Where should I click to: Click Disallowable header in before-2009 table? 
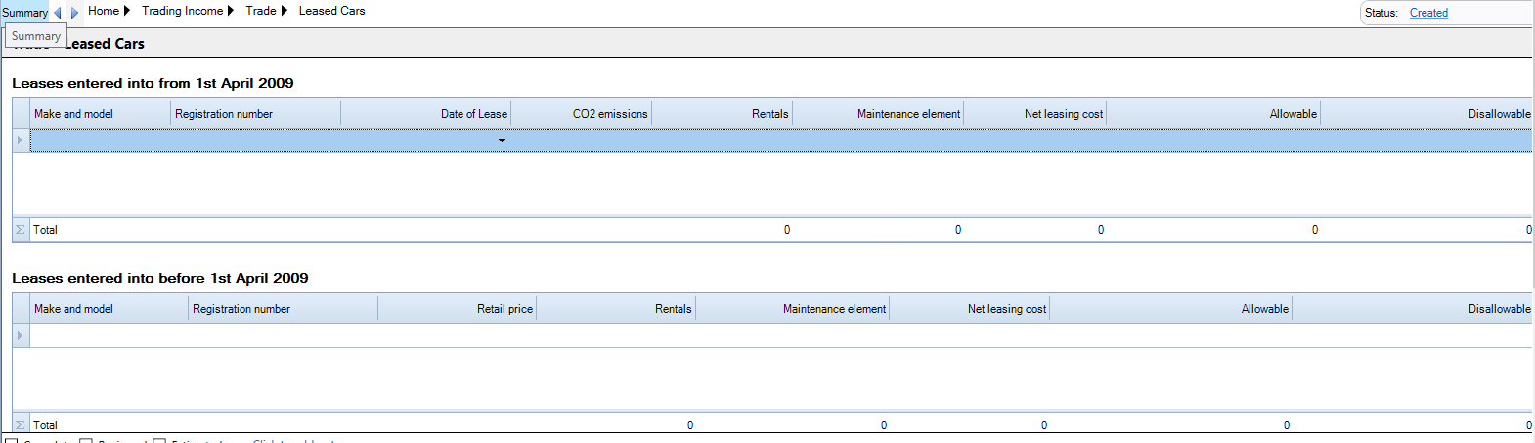1413,309
